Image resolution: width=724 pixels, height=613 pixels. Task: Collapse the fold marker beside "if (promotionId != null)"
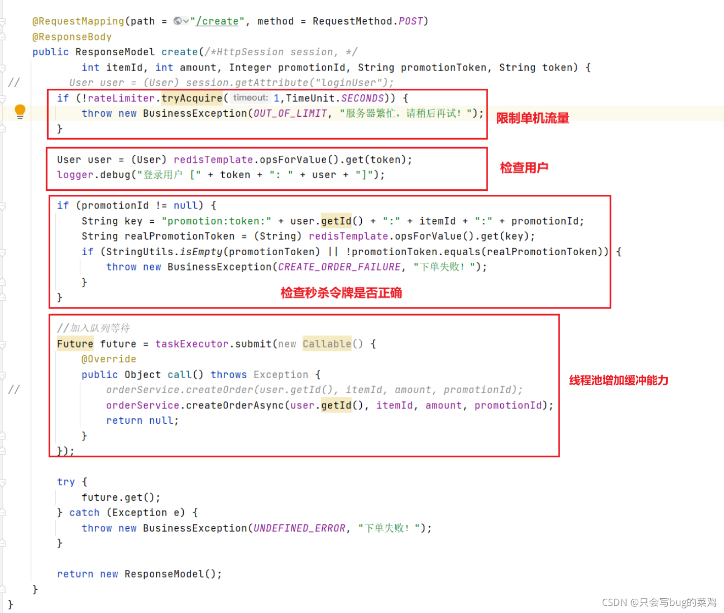(3, 206)
